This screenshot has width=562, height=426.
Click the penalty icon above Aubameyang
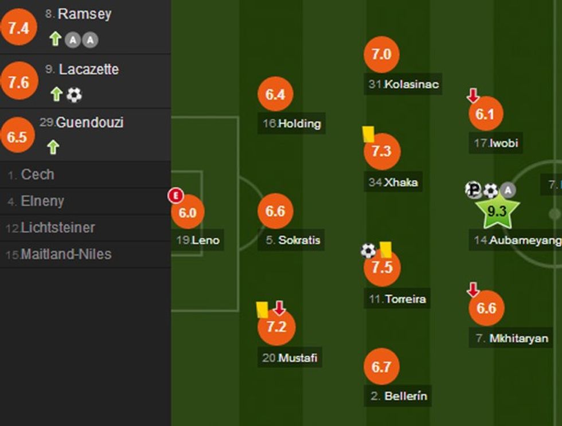[x=474, y=190]
